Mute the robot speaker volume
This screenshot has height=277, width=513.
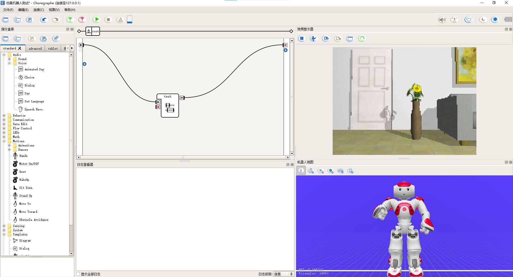[x=442, y=19]
